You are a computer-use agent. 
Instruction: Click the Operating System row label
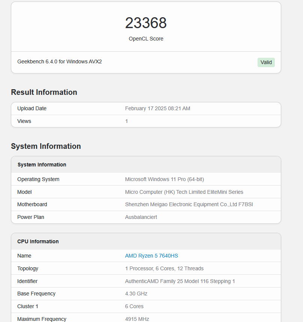point(38,179)
